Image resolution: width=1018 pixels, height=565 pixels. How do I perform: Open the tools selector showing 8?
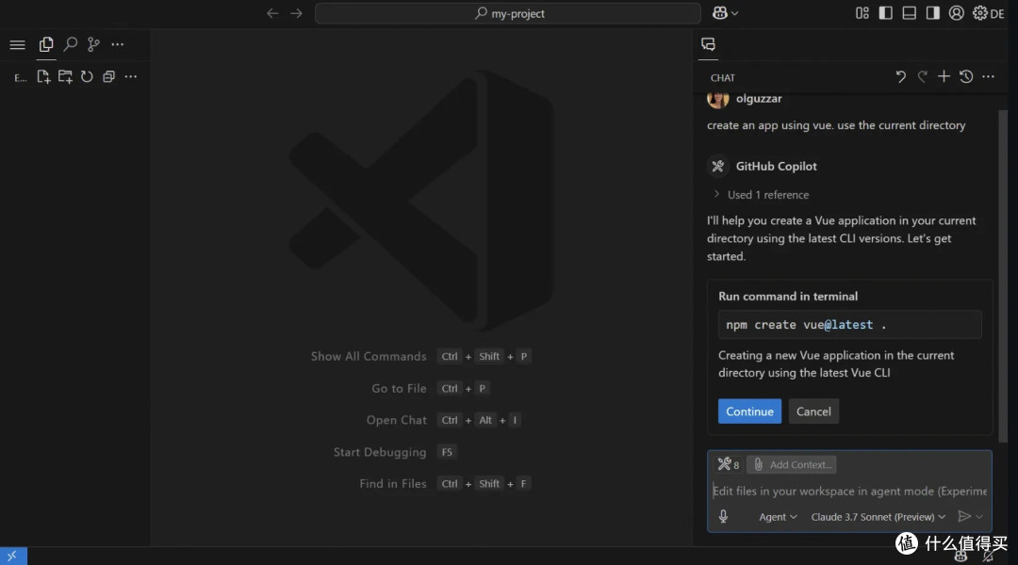[x=728, y=464]
